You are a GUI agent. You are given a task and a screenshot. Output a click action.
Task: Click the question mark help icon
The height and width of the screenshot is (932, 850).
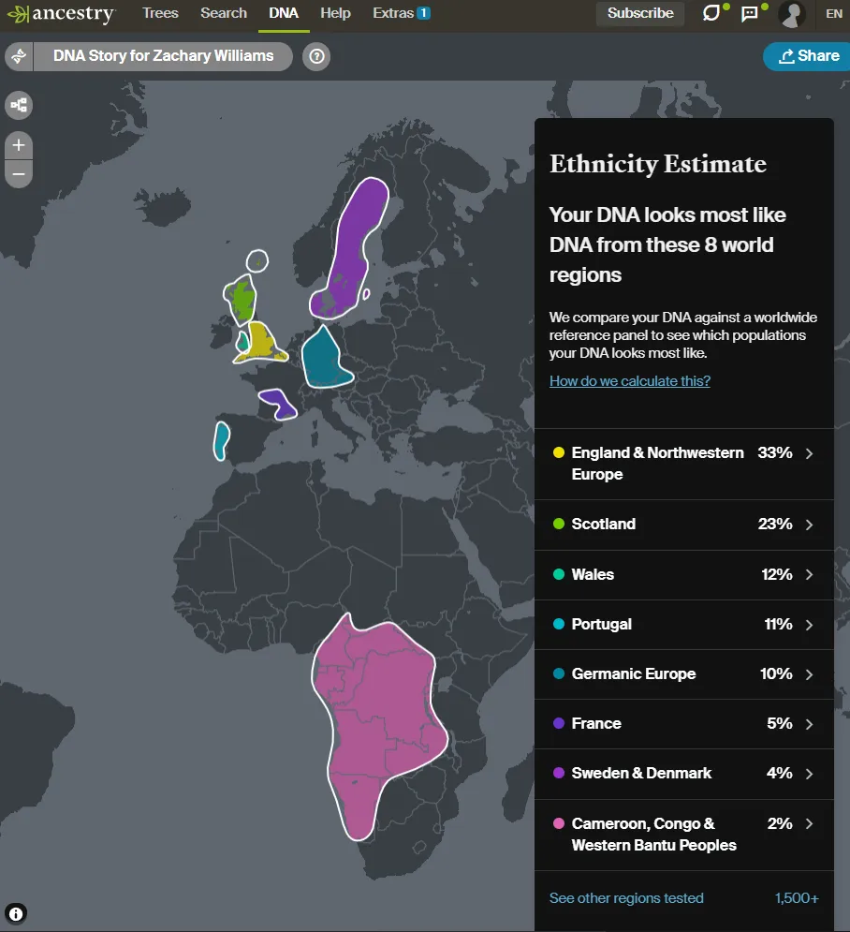(316, 56)
